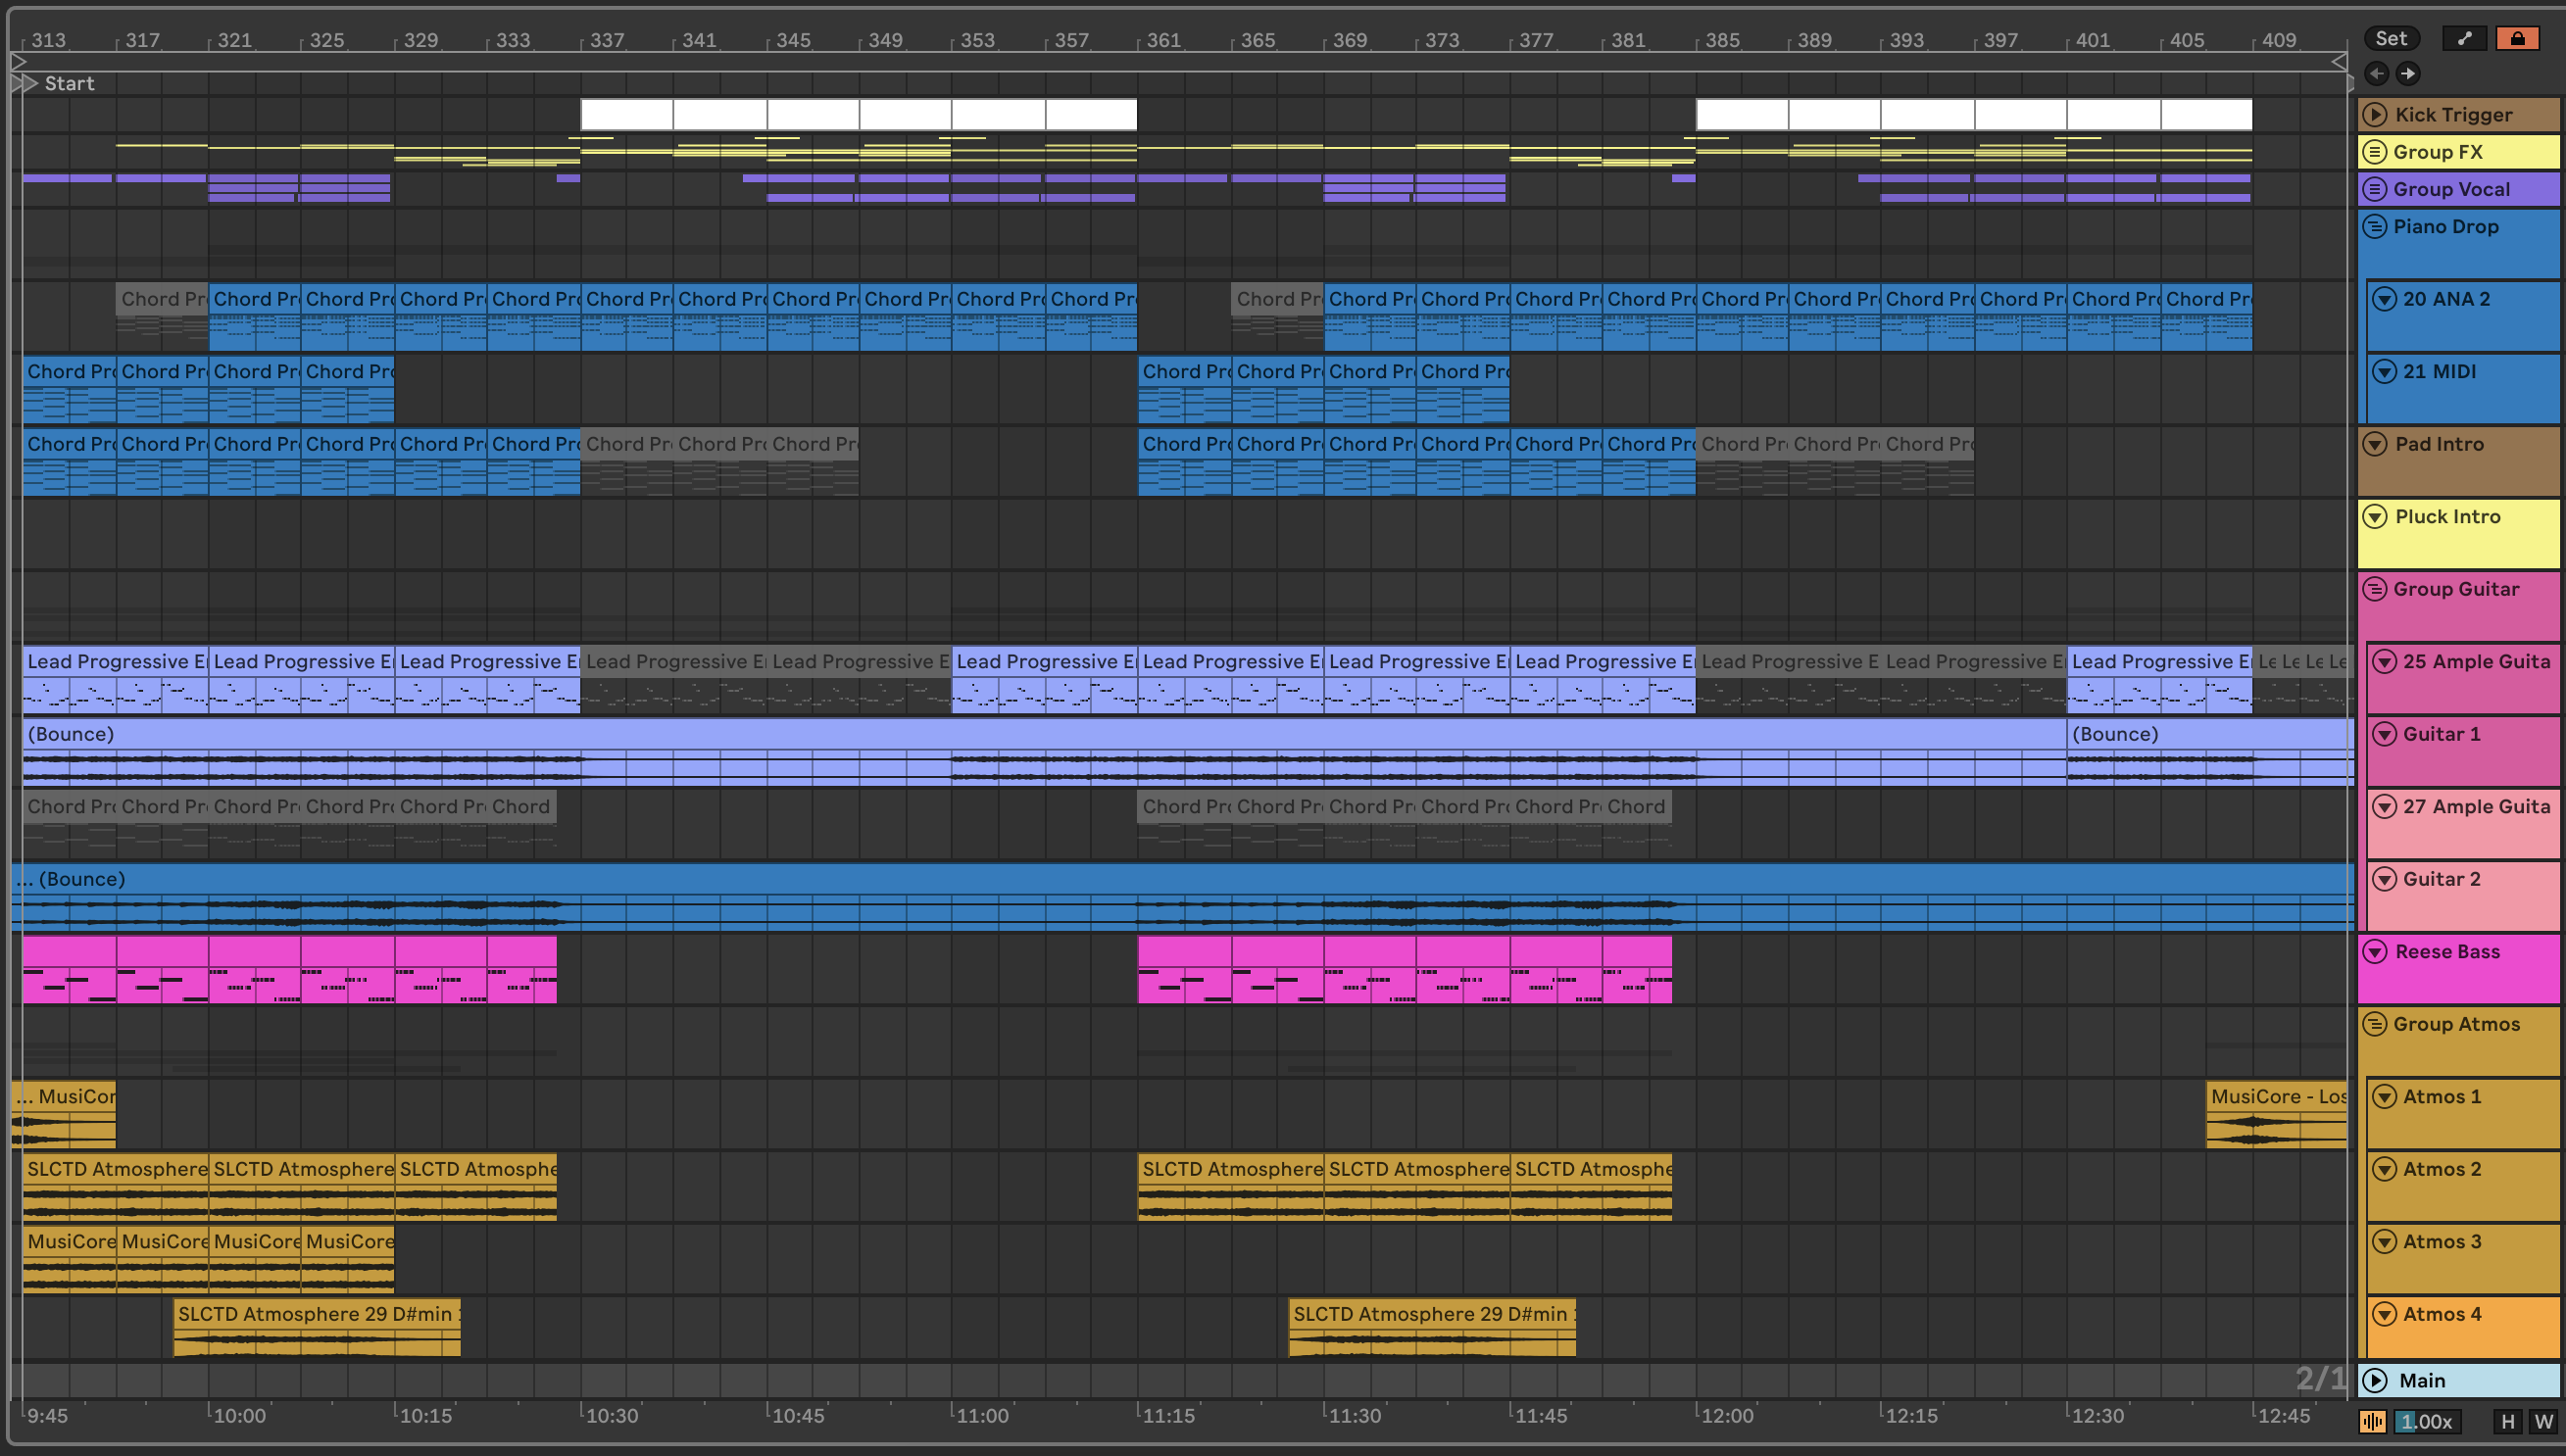Fold the Reese Bass track

(x=2375, y=952)
